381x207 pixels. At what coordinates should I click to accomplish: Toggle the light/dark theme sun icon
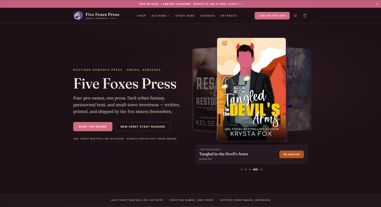295,16
